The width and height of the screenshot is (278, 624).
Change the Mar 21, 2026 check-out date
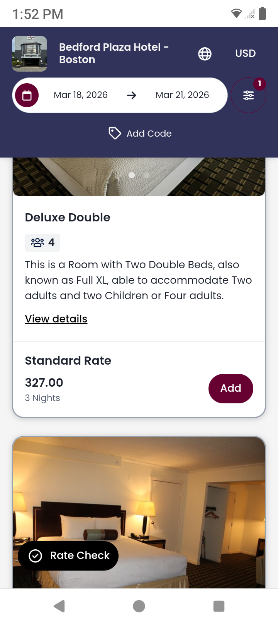[x=182, y=95]
